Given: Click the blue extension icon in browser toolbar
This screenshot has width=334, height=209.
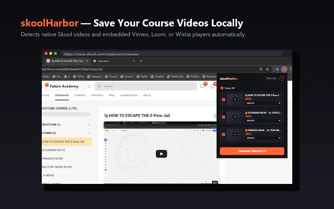Looking at the screenshot, I should pos(277,69).
